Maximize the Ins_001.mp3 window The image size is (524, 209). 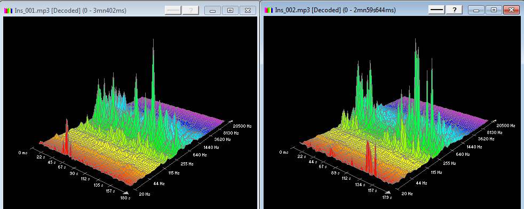[230, 10]
